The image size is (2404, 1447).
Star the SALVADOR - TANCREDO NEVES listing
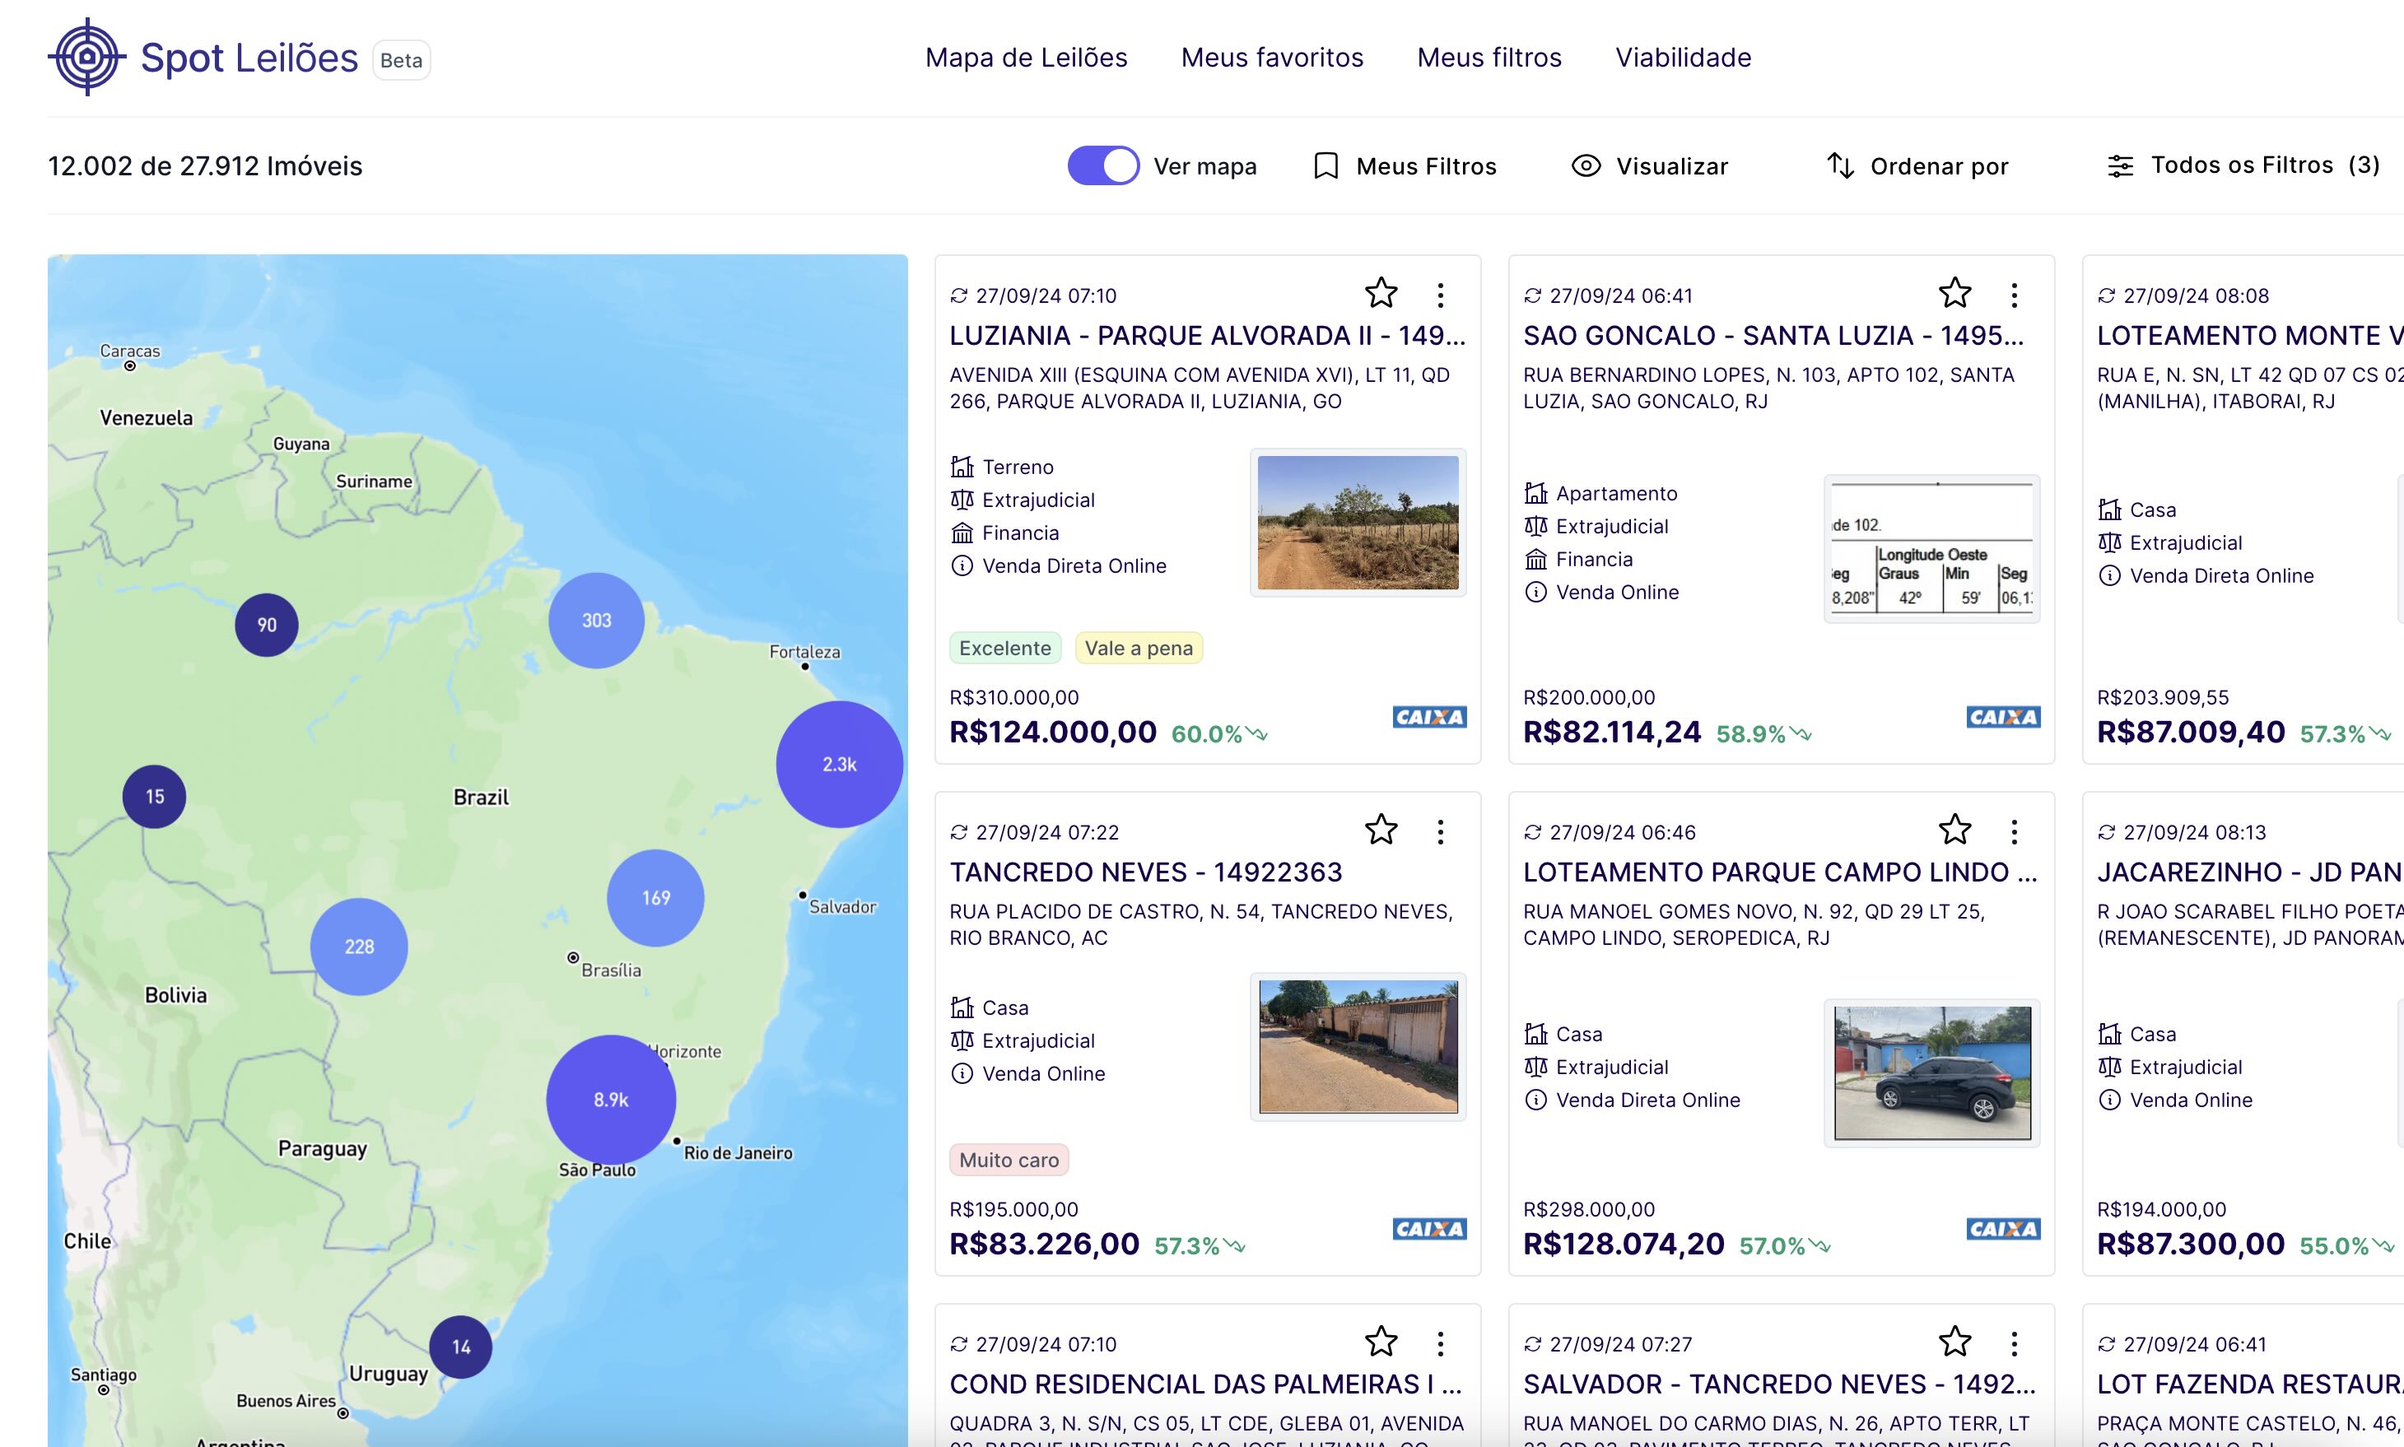click(x=1954, y=1342)
